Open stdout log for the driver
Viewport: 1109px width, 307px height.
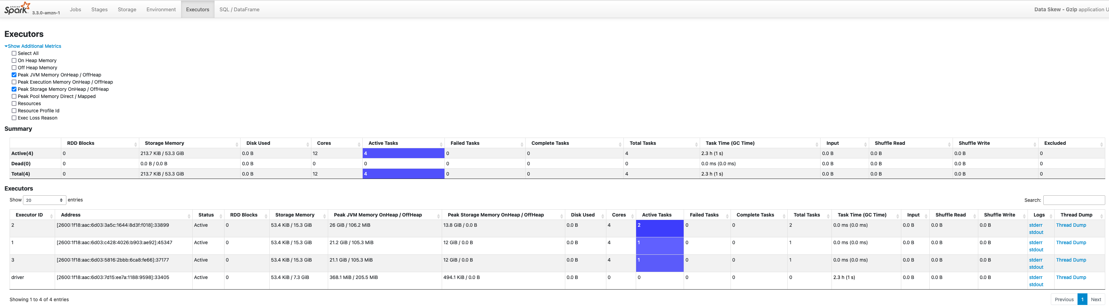[x=1036, y=285]
